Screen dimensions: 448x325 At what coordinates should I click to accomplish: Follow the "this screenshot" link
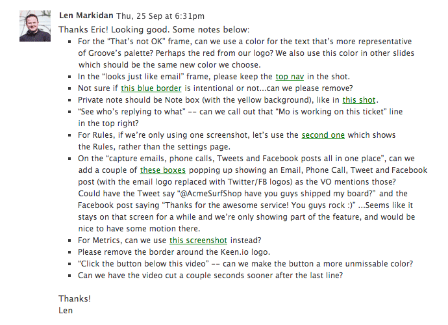[x=203, y=240]
